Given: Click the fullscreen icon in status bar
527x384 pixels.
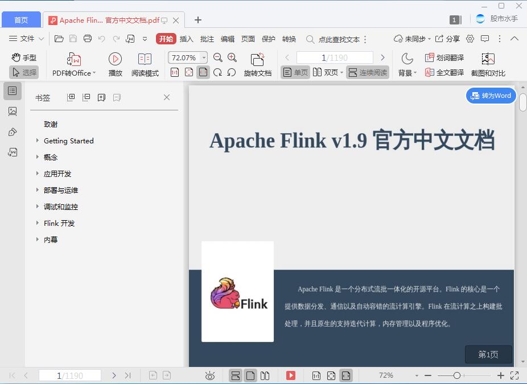Looking at the screenshot, I should coord(514,375).
